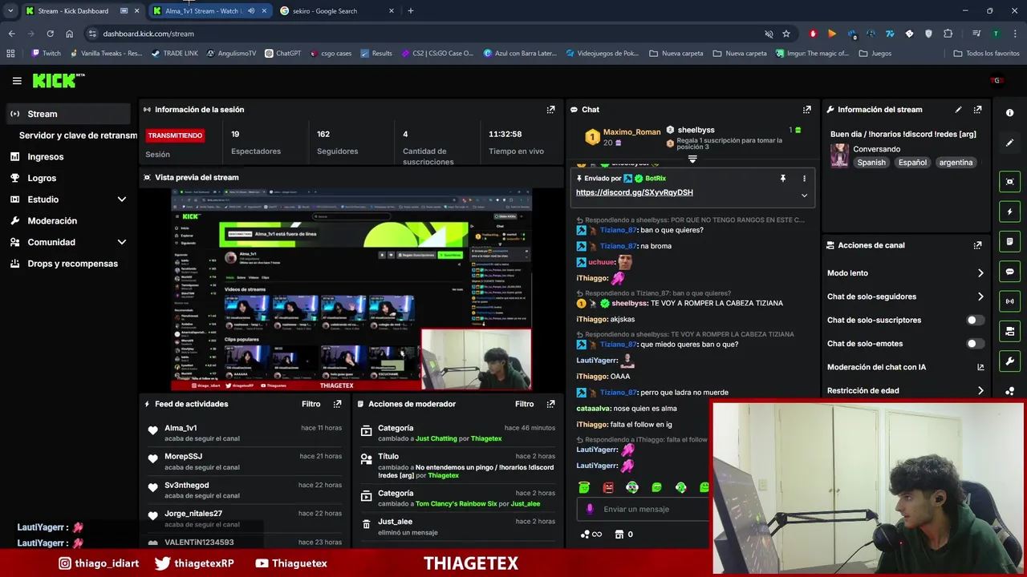Toggle Chat de solo-emotes switch
This screenshot has width=1027, height=577.
click(975, 344)
